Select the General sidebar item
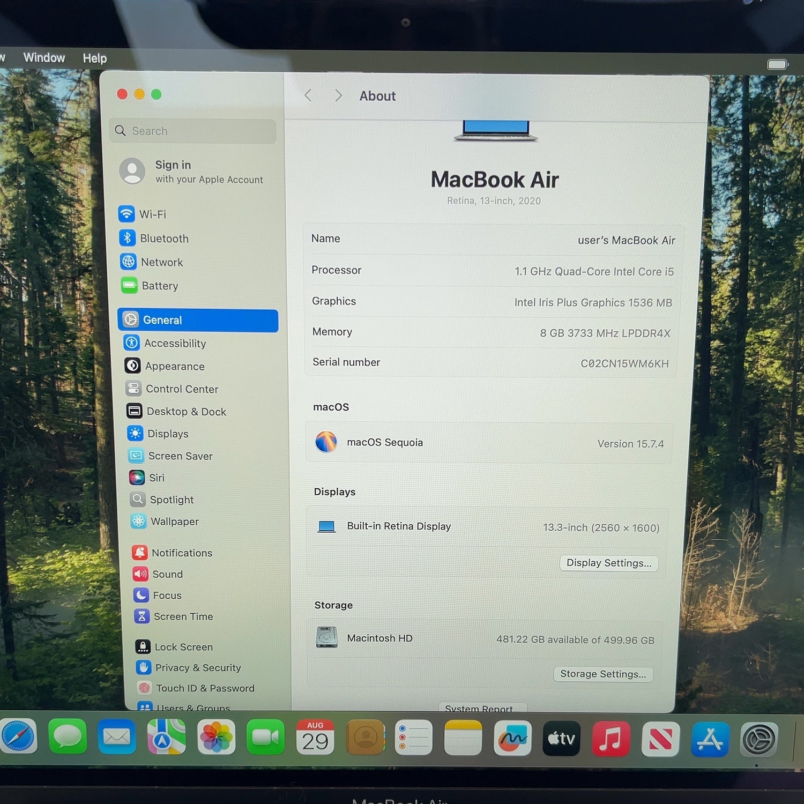Image resolution: width=804 pixels, height=804 pixels. (198, 320)
